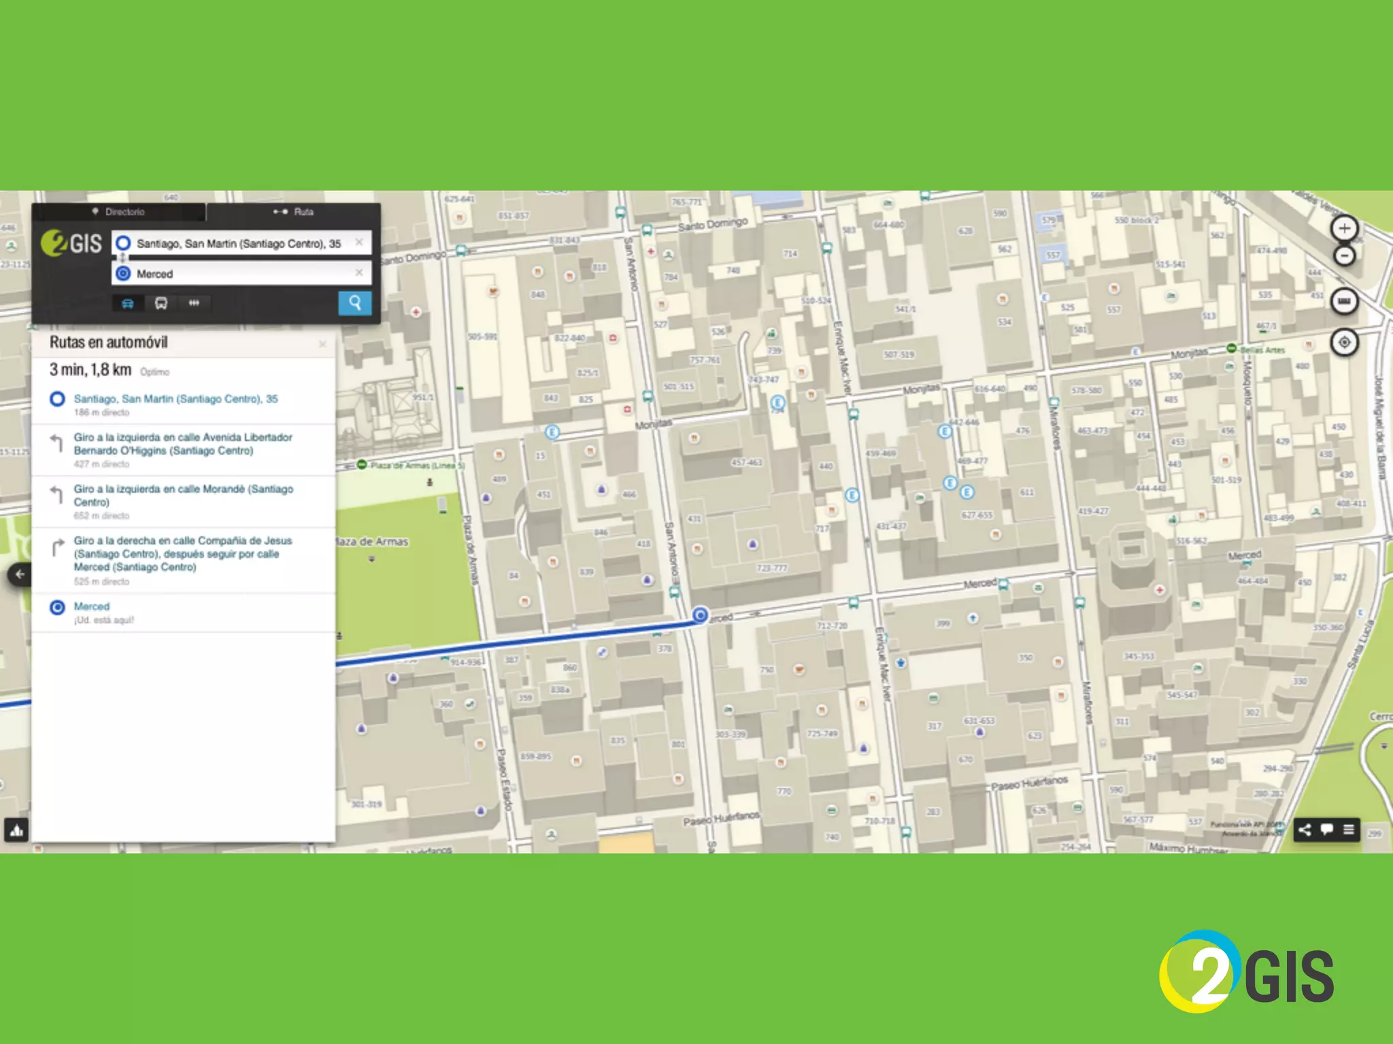This screenshot has height=1044, width=1393.
Task: Zoom out of the map
Action: click(1344, 256)
